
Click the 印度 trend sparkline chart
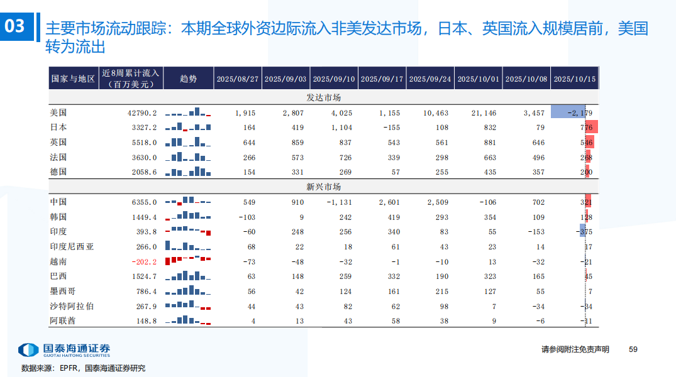pos(188,231)
